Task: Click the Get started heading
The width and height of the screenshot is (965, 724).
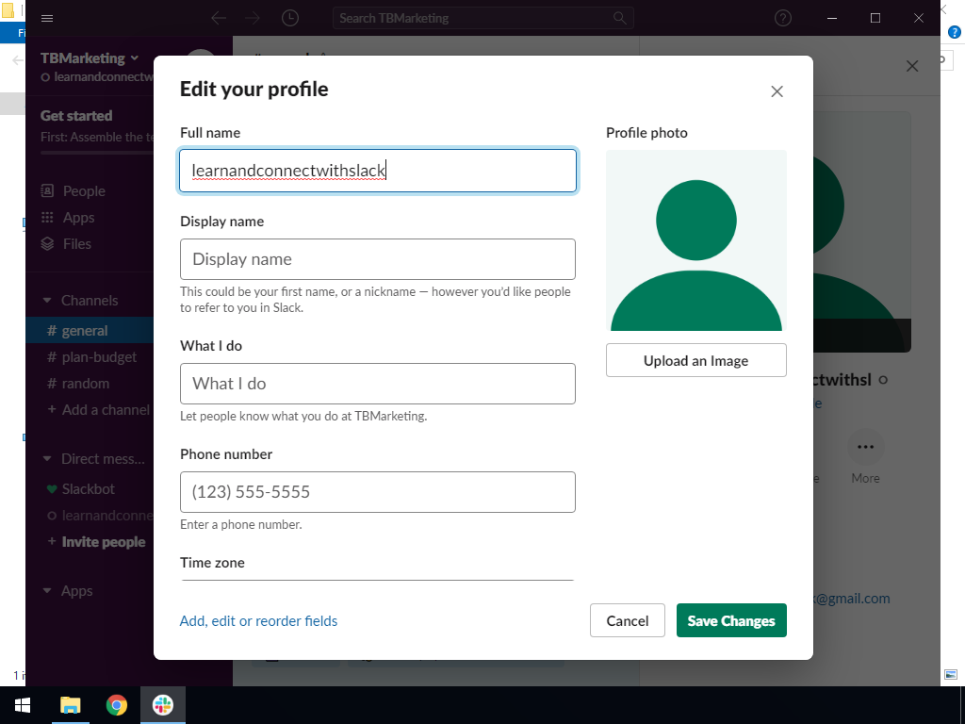Action: (x=76, y=116)
